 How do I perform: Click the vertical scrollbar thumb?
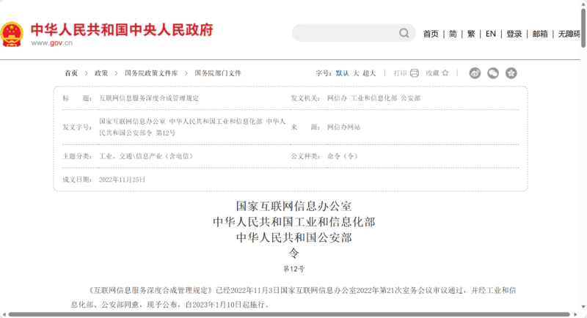pos(583,28)
